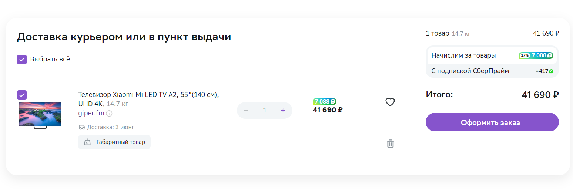Click the Xiaomi TV product thumbnail
Screen dimensions: 573x189
pyautogui.click(x=40, y=115)
